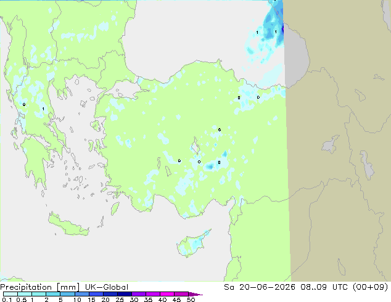
Task: Click the legend value label '25'
Action: tap(120, 300)
